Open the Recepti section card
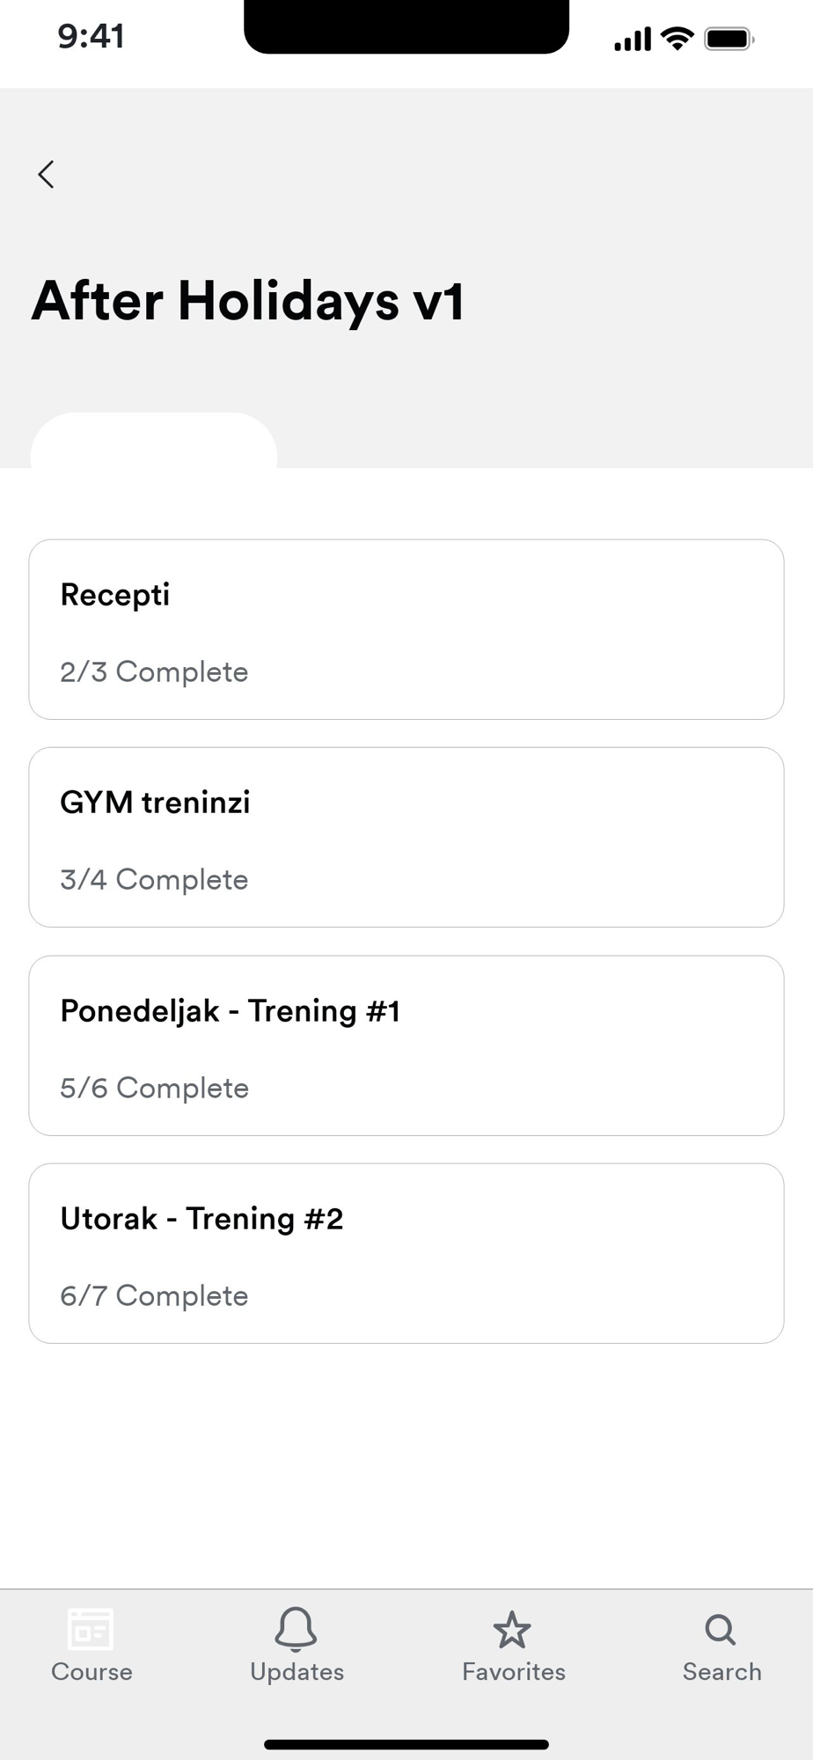Viewport: 813px width, 1760px height. (406, 629)
